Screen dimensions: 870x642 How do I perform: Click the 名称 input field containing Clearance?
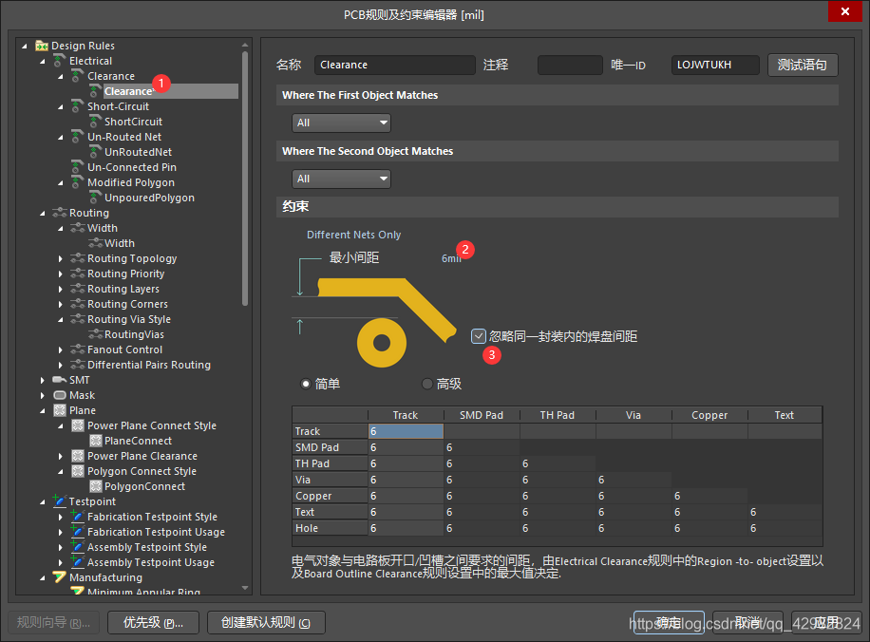[394, 65]
